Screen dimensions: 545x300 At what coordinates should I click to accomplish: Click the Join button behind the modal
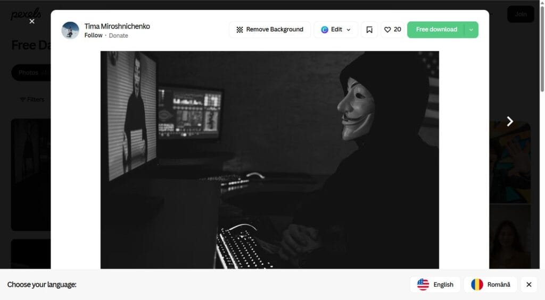pos(521,14)
